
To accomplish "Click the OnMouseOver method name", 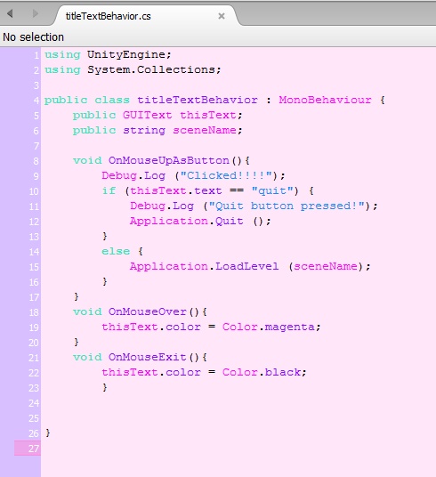I will pyautogui.click(x=148, y=311).
